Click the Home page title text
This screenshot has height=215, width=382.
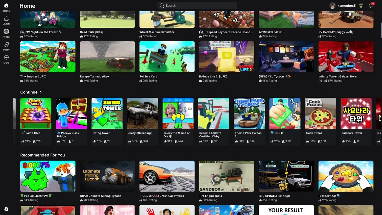(27, 6)
